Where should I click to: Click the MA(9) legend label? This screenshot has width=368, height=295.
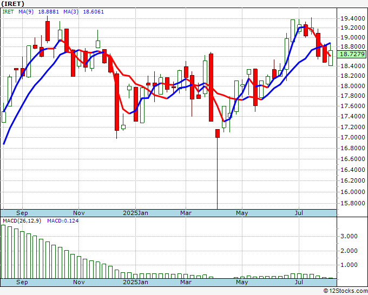(x=26, y=12)
